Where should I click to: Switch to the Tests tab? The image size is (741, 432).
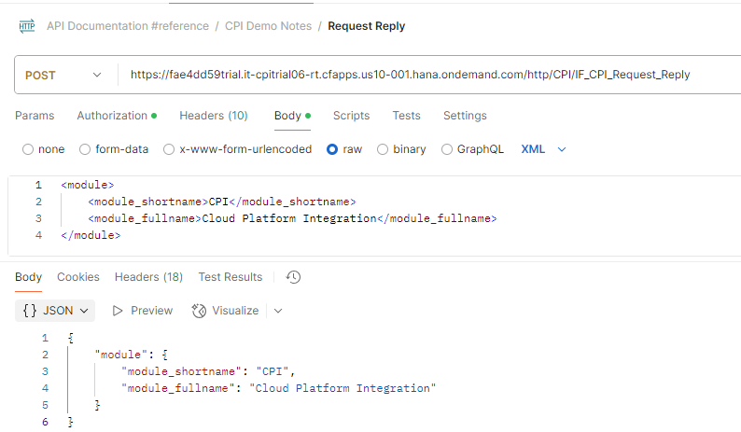click(x=406, y=116)
